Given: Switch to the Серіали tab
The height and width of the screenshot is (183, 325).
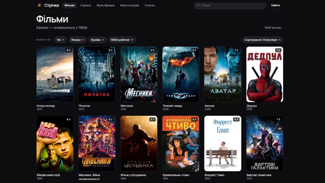Looking at the screenshot, I should click(x=86, y=5).
